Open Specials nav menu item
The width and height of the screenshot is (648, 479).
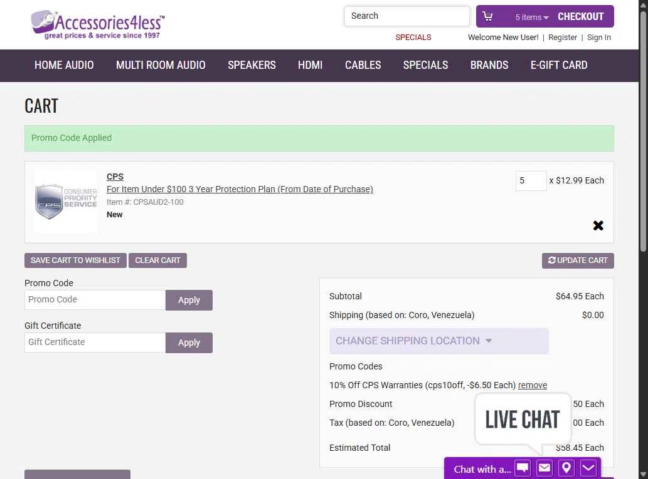coord(426,65)
